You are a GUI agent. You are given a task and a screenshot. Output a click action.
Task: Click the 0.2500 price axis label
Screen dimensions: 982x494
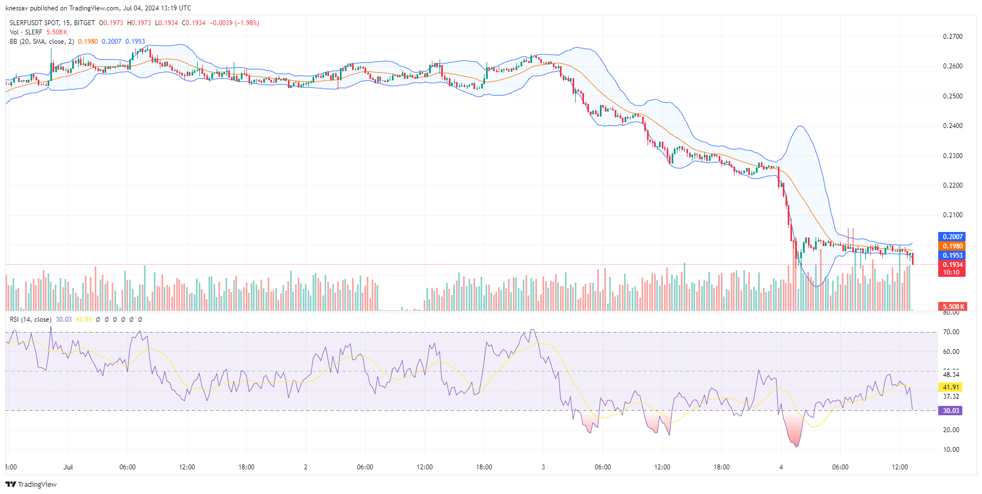coord(952,96)
